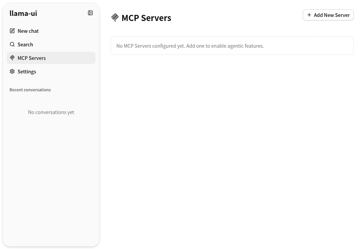Viewport: 360px width, 249px height.
Task: Select MCP Servers menu item
Action: [51, 58]
